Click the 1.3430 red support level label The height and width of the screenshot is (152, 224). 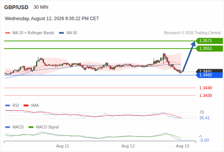click(205, 95)
